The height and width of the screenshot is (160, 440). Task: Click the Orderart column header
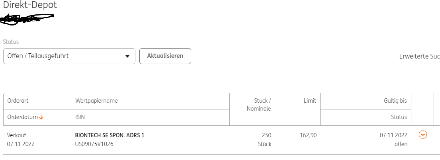(x=18, y=101)
